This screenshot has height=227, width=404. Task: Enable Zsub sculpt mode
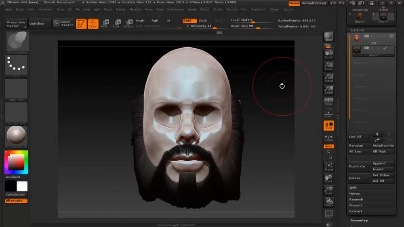(x=203, y=20)
